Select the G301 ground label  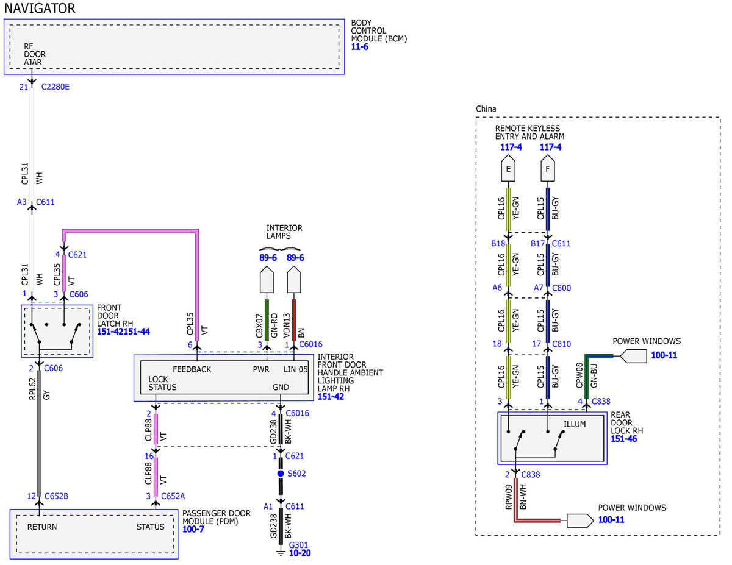click(299, 545)
